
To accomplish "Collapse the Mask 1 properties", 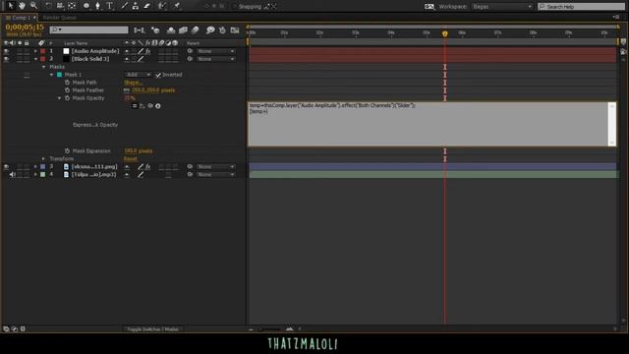I will coord(52,75).
